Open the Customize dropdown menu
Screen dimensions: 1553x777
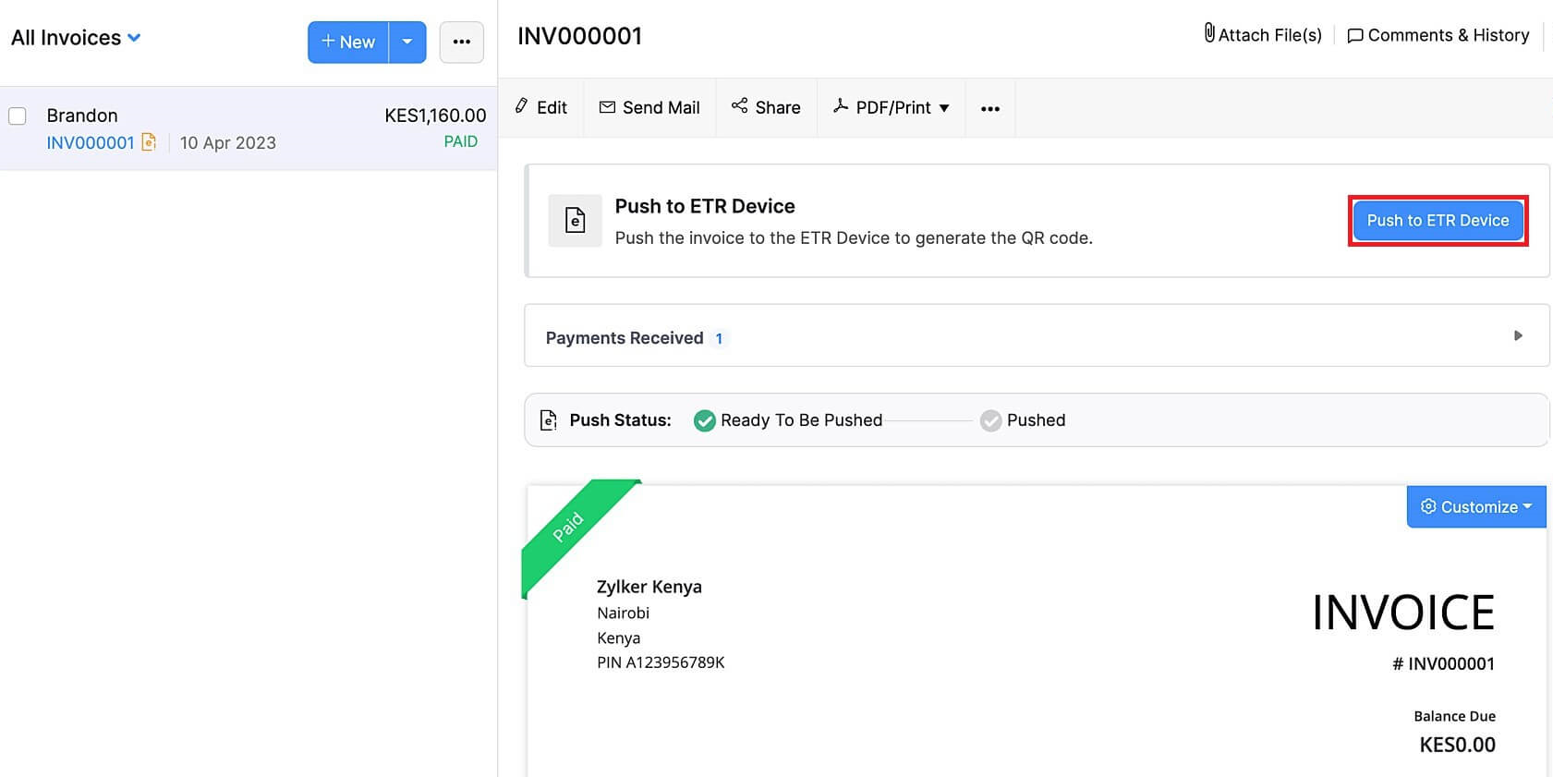tap(1475, 506)
